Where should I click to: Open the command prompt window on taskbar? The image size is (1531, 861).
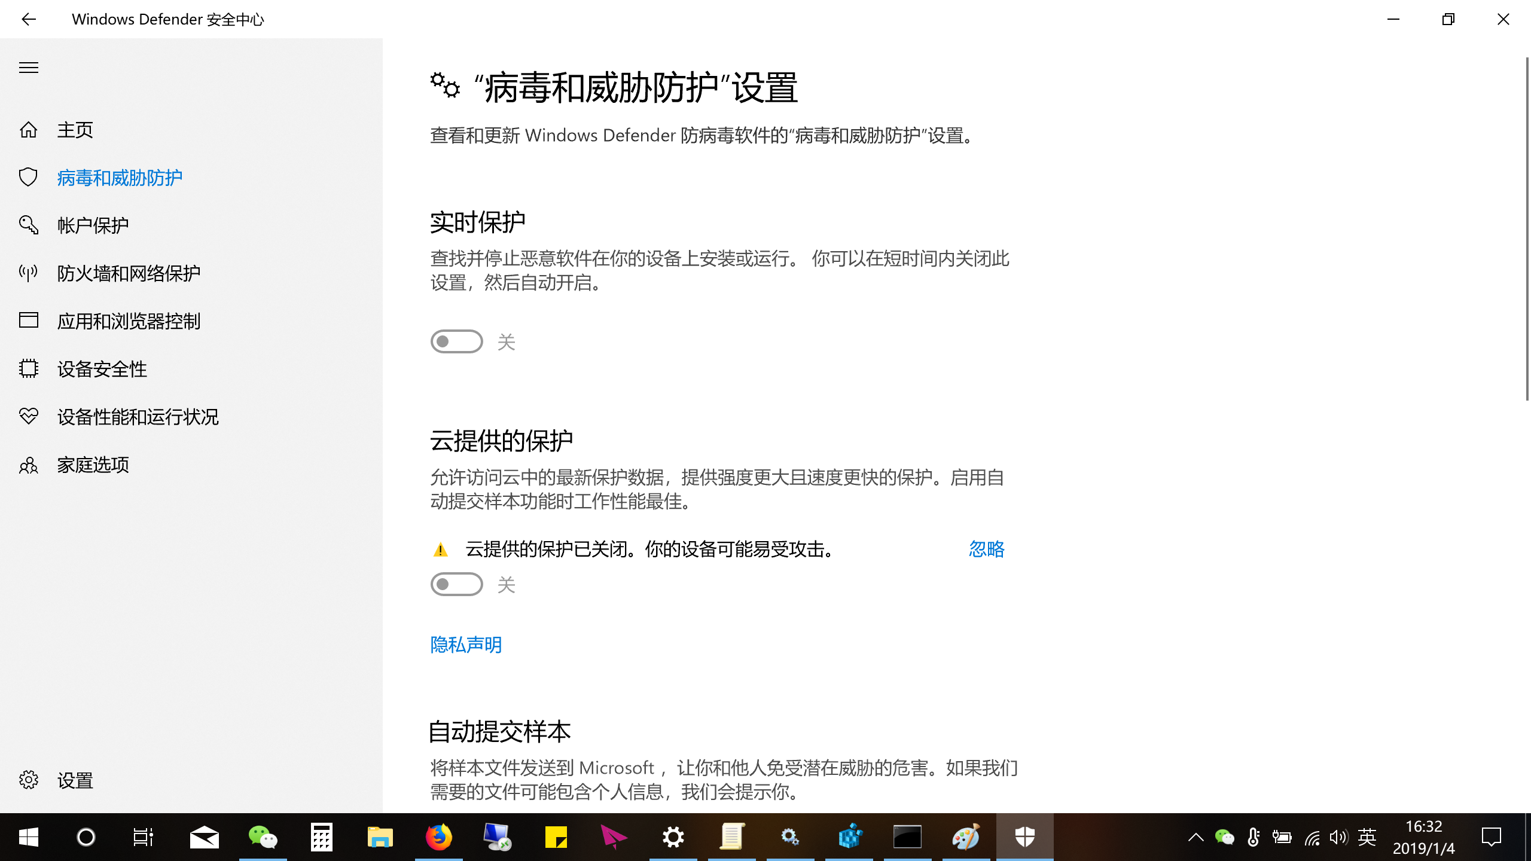click(908, 837)
